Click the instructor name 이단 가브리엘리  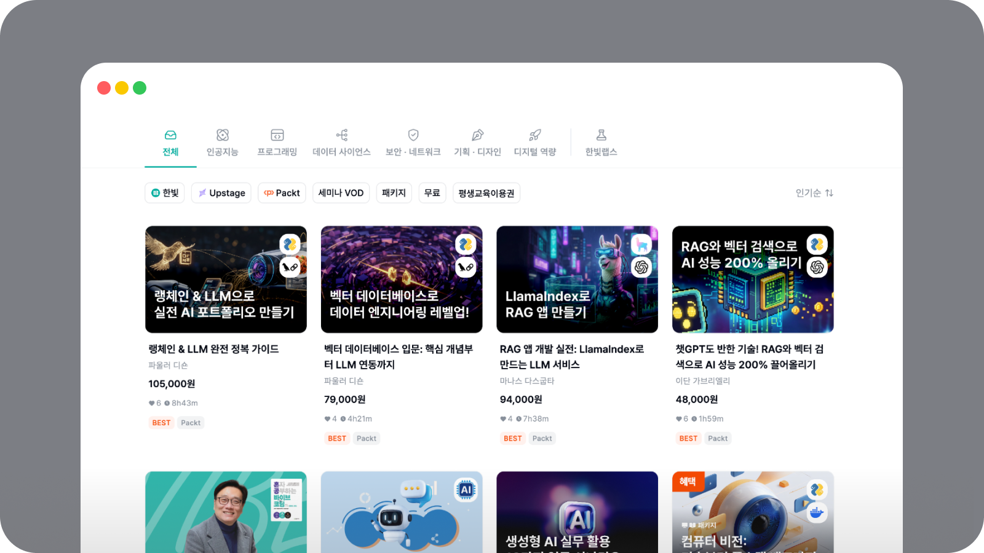pyautogui.click(x=703, y=381)
